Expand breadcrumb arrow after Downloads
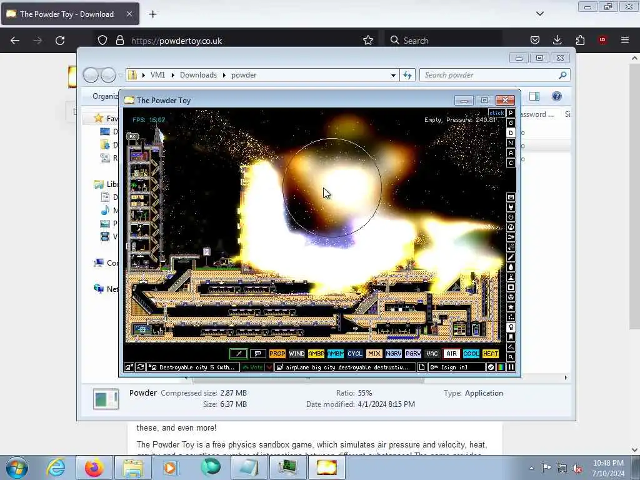 pyautogui.click(x=224, y=75)
